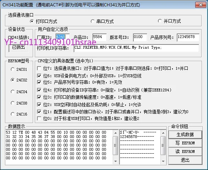Click the 生成数据 button
Viewport: 208px width, 170px height.
pyautogui.click(x=185, y=135)
